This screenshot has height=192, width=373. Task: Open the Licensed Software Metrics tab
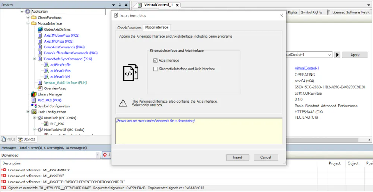[x=348, y=12]
